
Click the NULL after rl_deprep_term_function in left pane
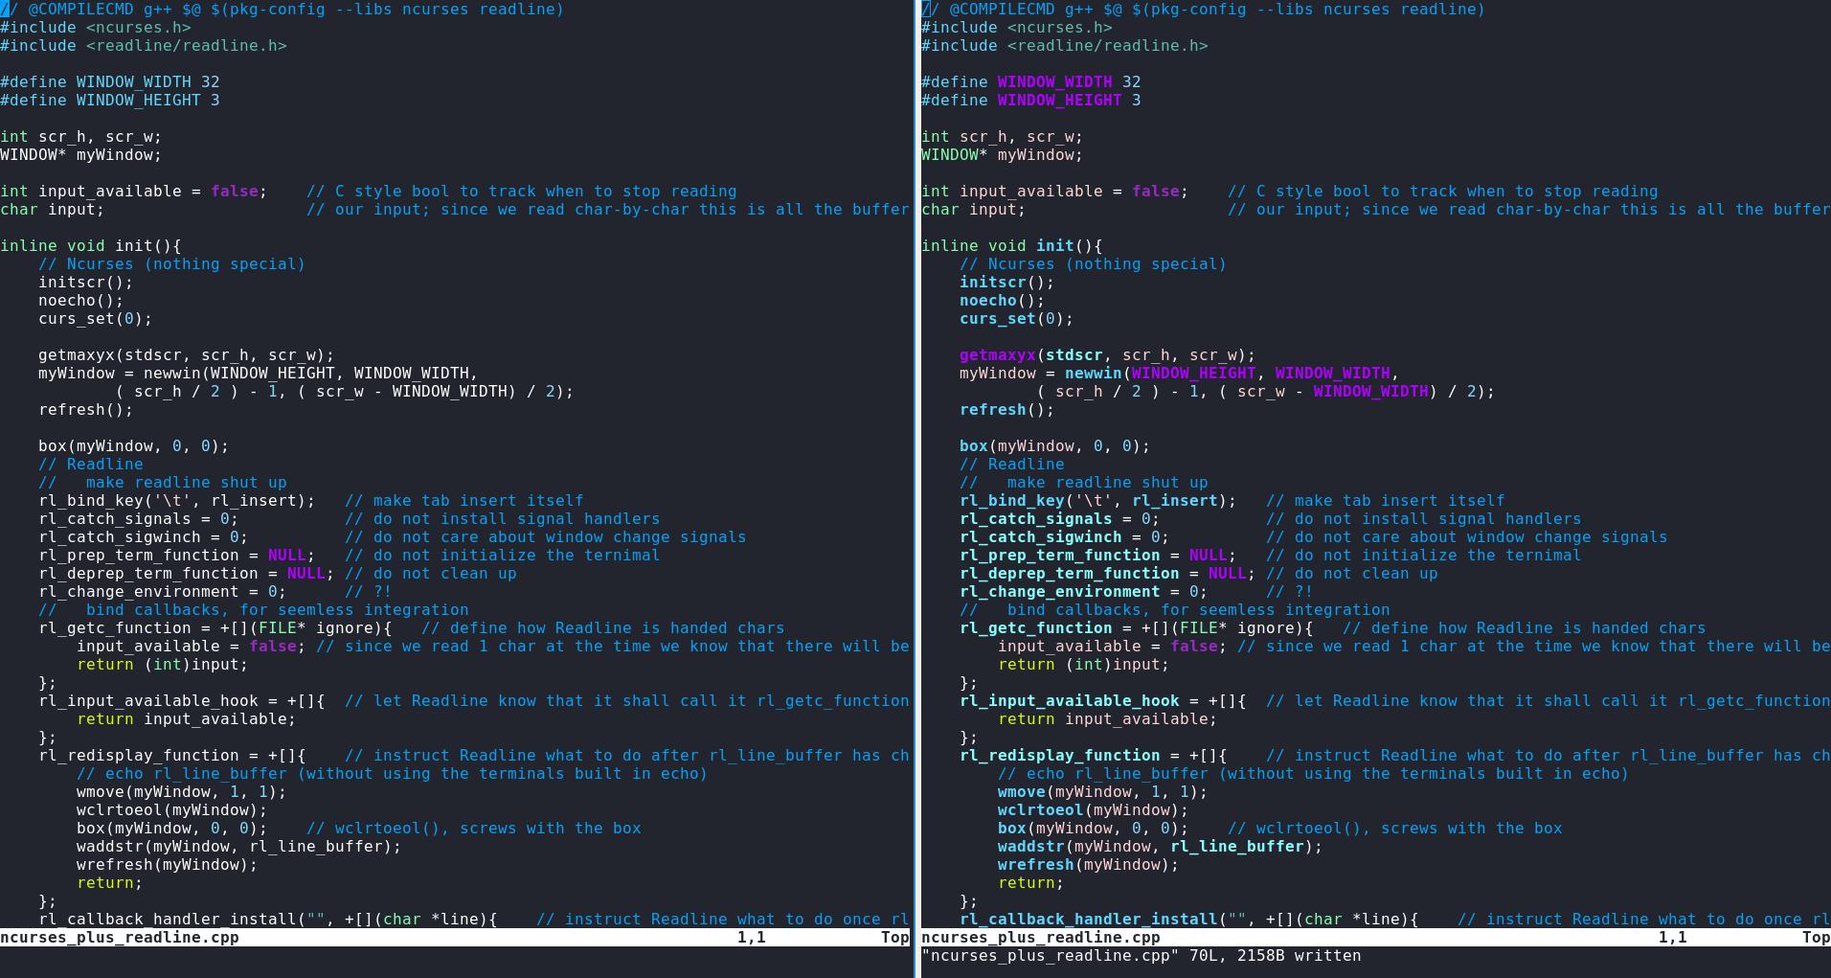(x=305, y=574)
